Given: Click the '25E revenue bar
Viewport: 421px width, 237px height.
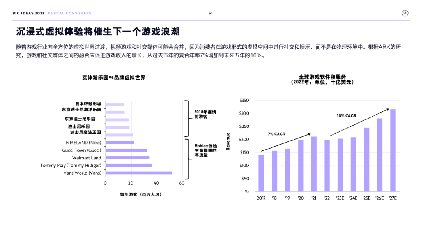Looking at the screenshot, I should point(366,160).
